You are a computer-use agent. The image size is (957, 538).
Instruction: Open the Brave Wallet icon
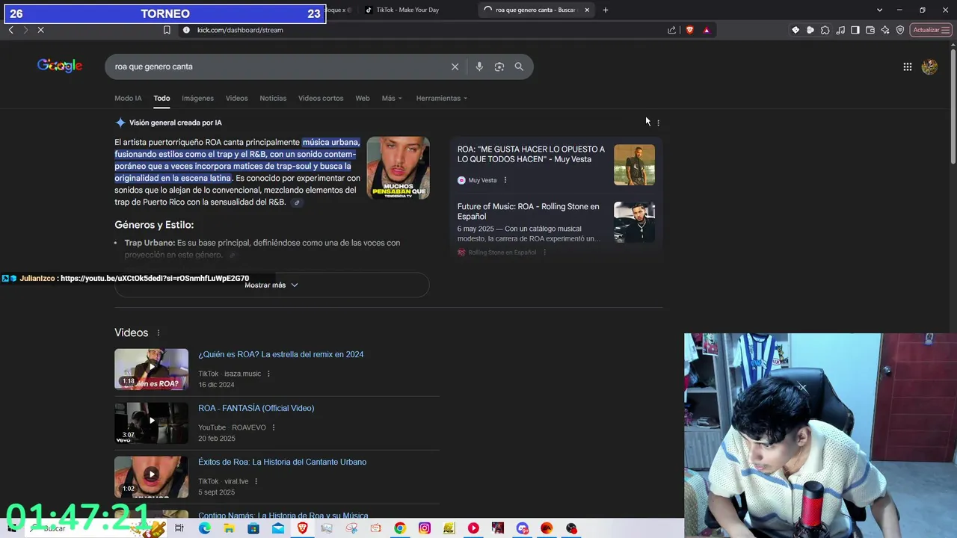pos(870,30)
